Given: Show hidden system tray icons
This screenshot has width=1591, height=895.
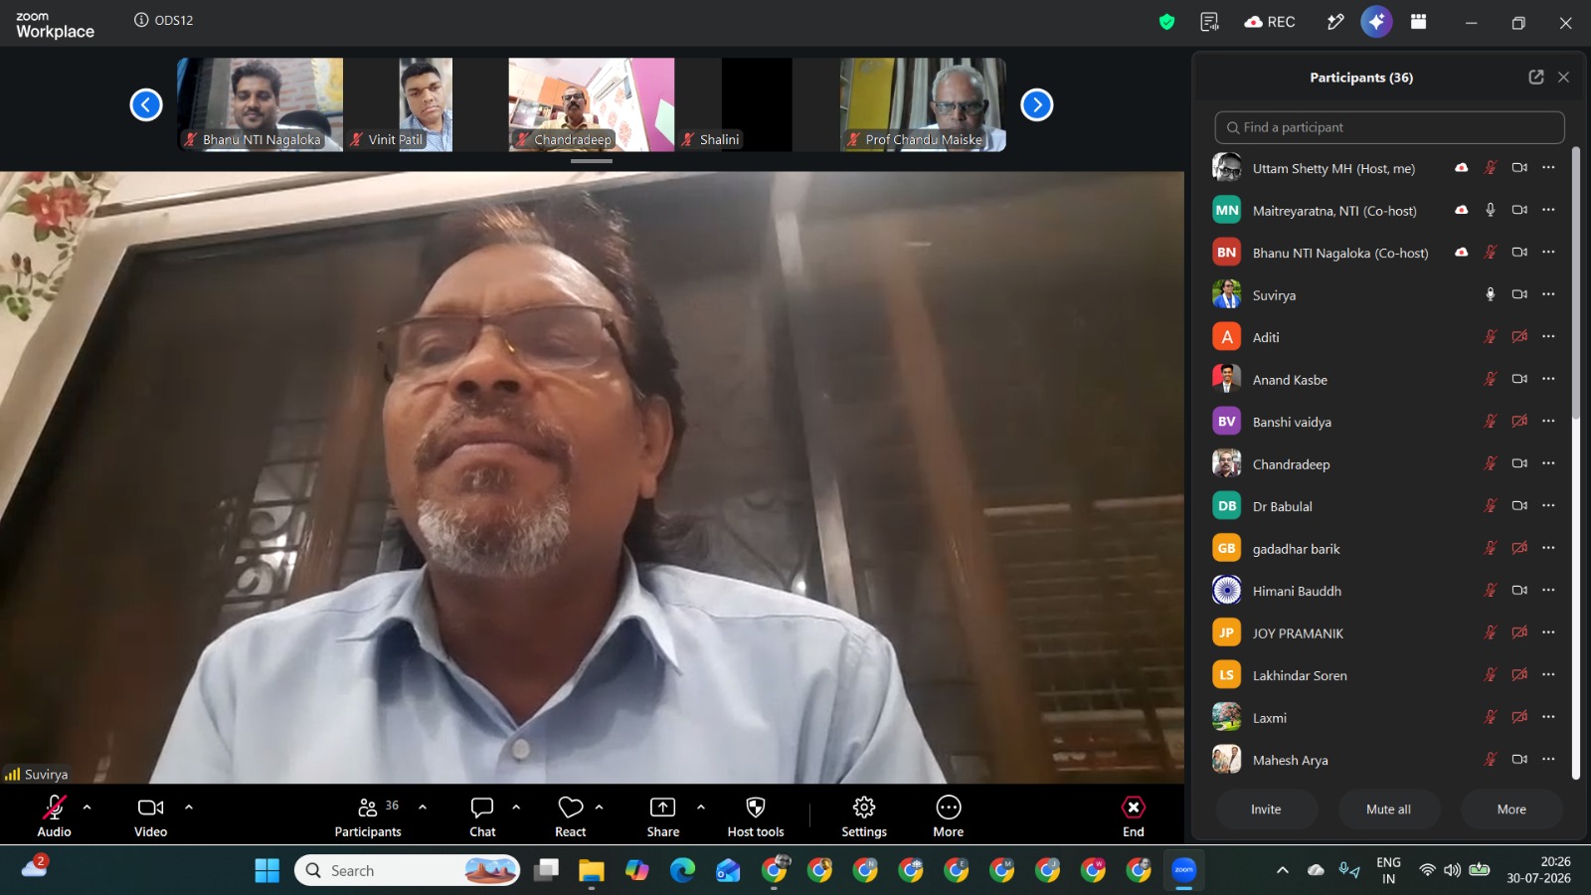Looking at the screenshot, I should click(x=1283, y=871).
